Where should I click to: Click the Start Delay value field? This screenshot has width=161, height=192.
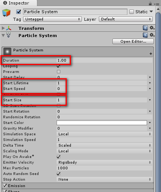point(102,77)
